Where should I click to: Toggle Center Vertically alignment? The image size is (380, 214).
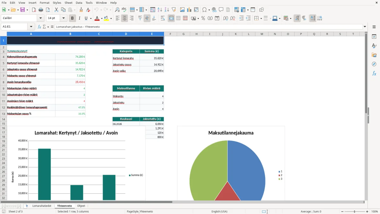tap(147, 18)
